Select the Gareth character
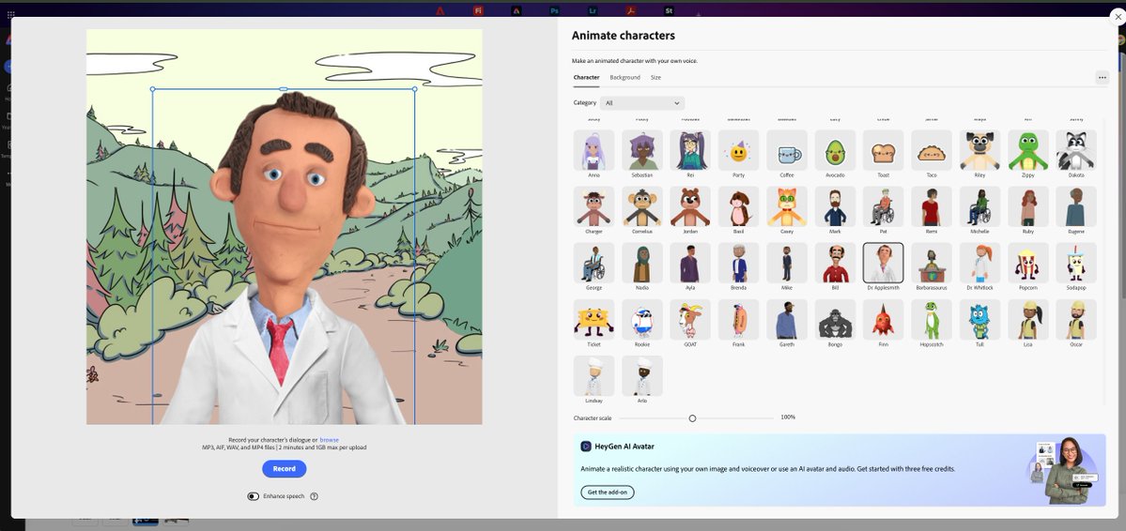This screenshot has width=1126, height=531. click(x=787, y=319)
